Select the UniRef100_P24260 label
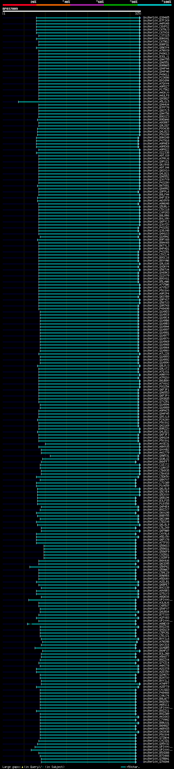Image resolution: width=174 pixels, height=769 pixels. 156,420
